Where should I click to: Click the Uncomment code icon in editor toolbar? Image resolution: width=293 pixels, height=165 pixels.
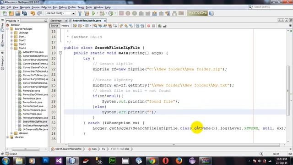point(165,26)
